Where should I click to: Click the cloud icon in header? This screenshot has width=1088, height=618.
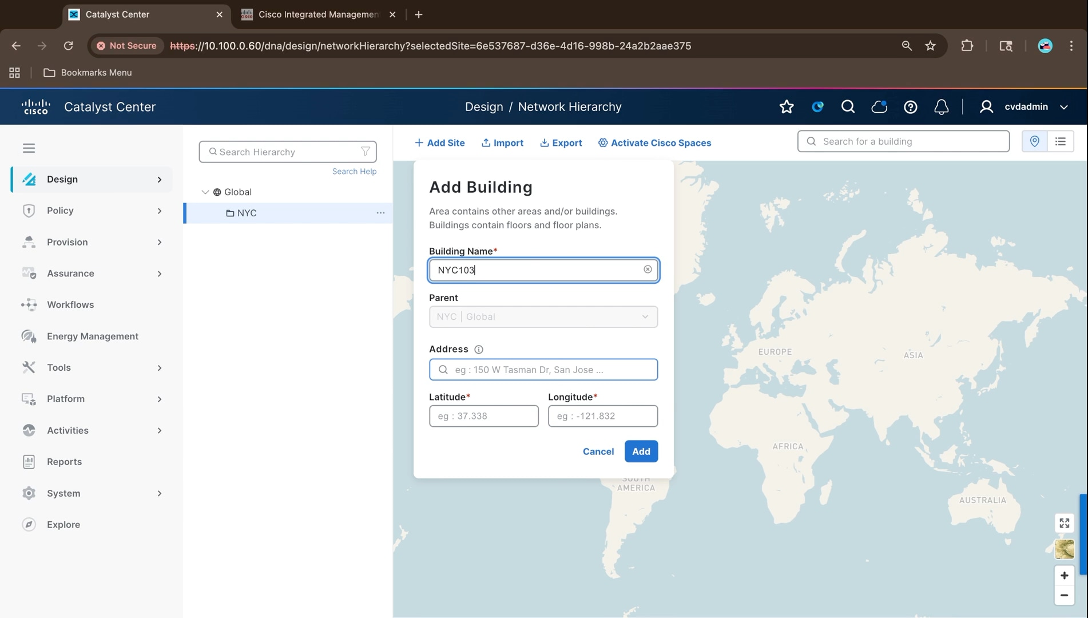879,107
